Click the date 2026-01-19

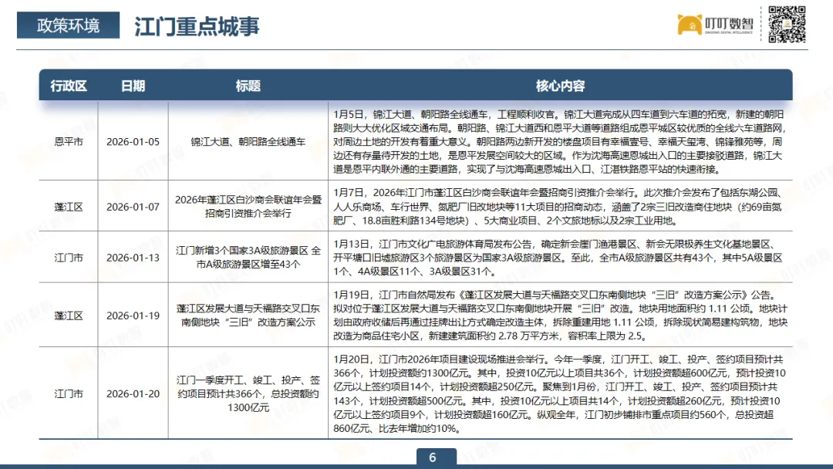(133, 315)
